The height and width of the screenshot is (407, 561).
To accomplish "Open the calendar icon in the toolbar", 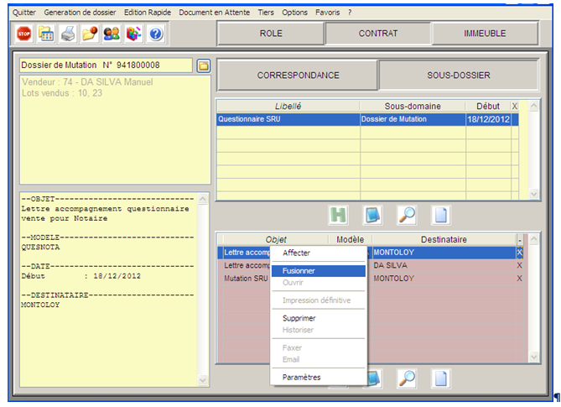I will pyautogui.click(x=45, y=34).
